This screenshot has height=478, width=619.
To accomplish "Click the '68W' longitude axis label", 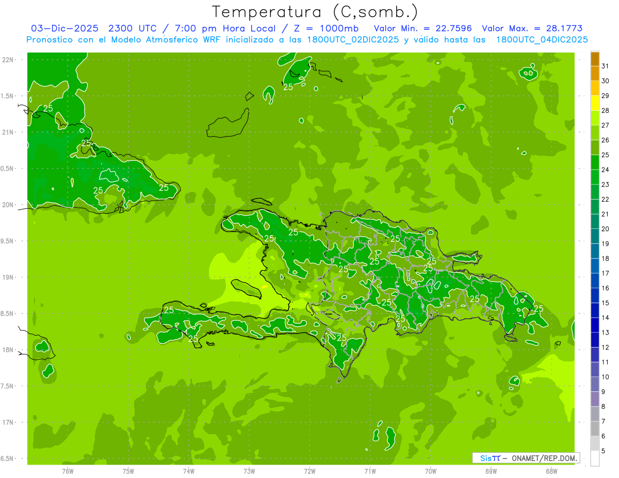I will pyautogui.click(x=551, y=471).
